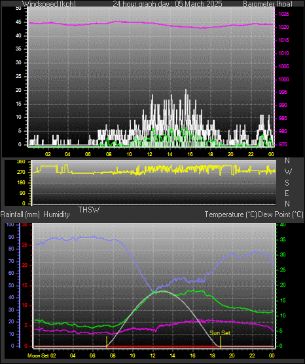Select the magenta 1015 barometer axis value

click(x=283, y=41)
